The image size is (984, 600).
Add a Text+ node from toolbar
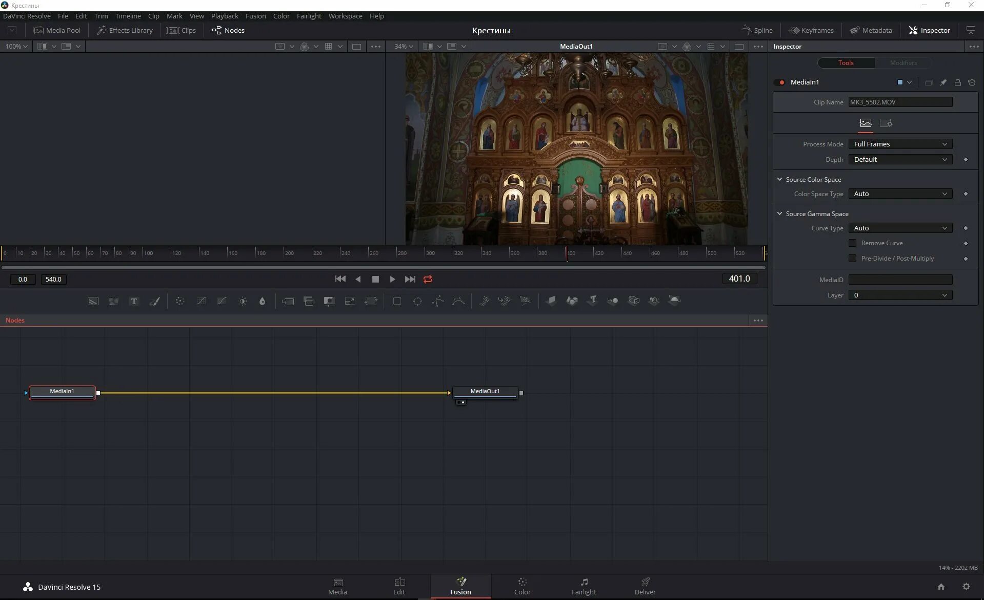tap(134, 301)
